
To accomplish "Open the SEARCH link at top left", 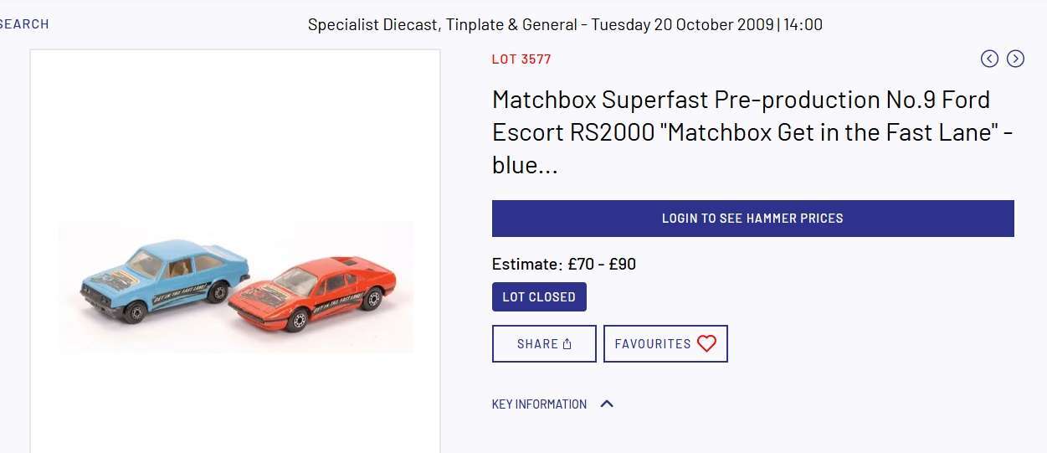I will coord(24,24).
